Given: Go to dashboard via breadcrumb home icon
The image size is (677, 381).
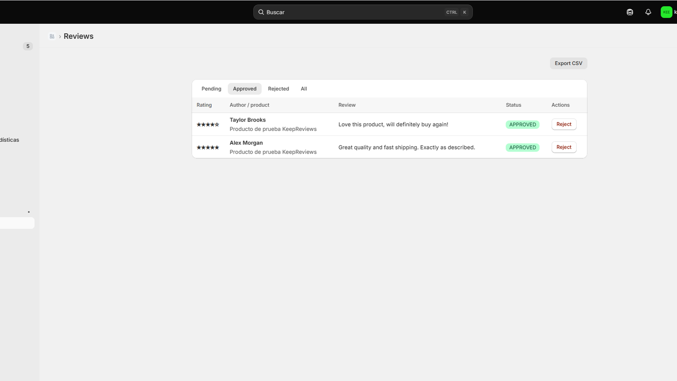Looking at the screenshot, I should click(52, 36).
